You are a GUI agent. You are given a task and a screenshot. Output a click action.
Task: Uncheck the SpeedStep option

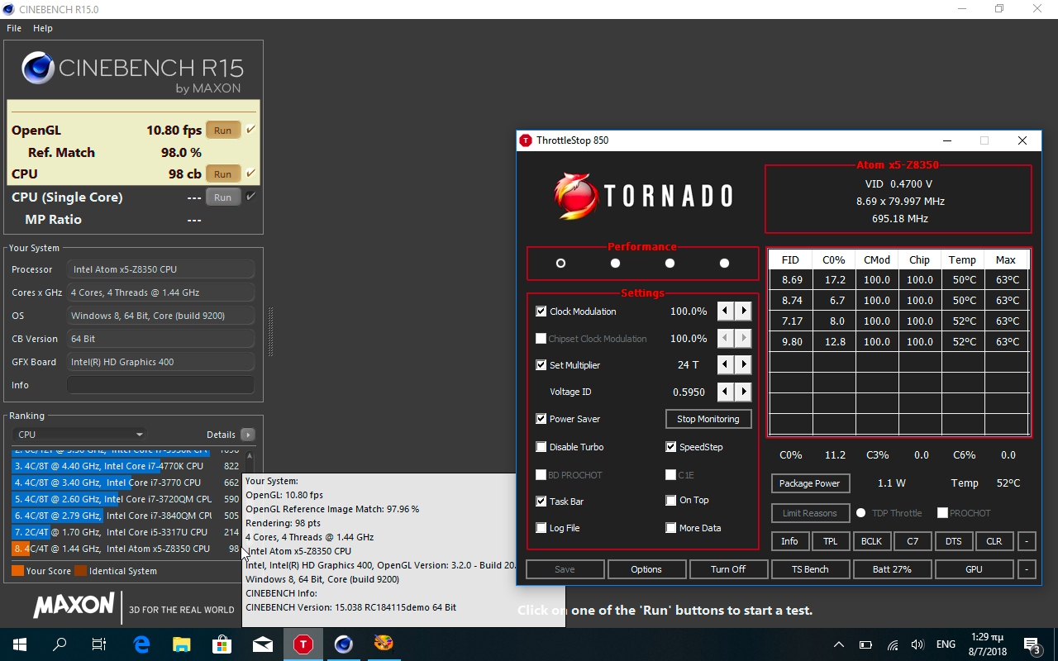671,447
